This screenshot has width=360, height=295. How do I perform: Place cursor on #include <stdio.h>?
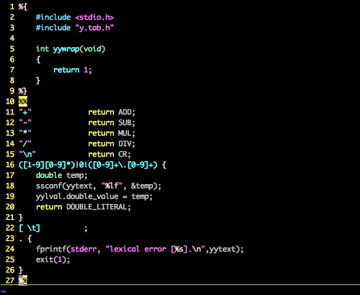click(x=75, y=17)
